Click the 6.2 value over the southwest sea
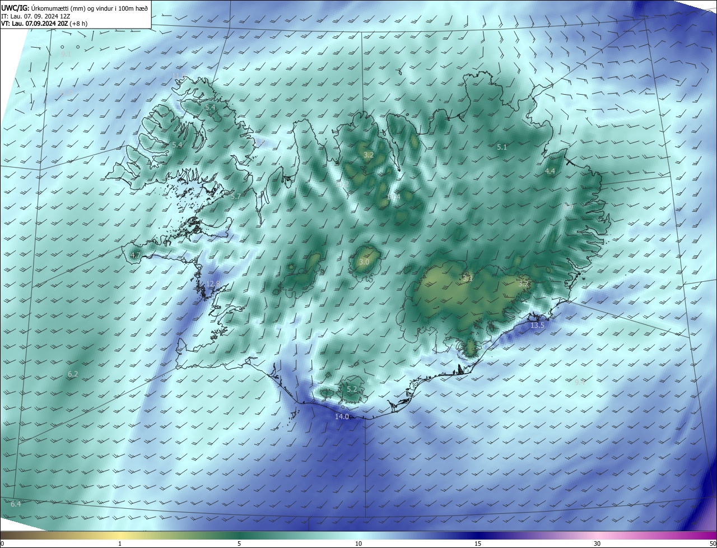This screenshot has width=717, height=548. pos(73,374)
